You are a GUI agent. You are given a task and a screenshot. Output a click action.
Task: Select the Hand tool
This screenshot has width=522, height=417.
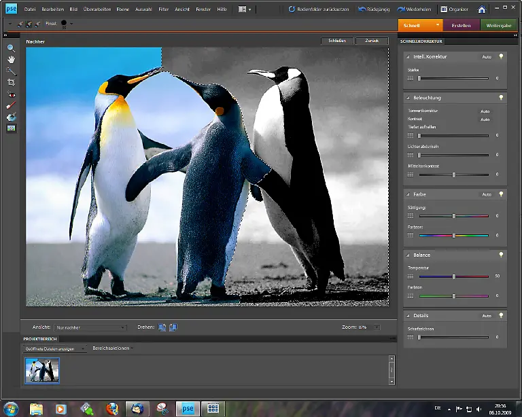(12, 59)
